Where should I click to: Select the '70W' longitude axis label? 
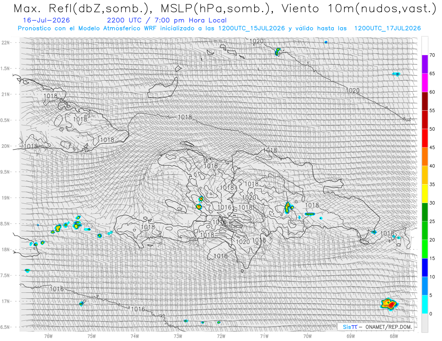point(308,336)
